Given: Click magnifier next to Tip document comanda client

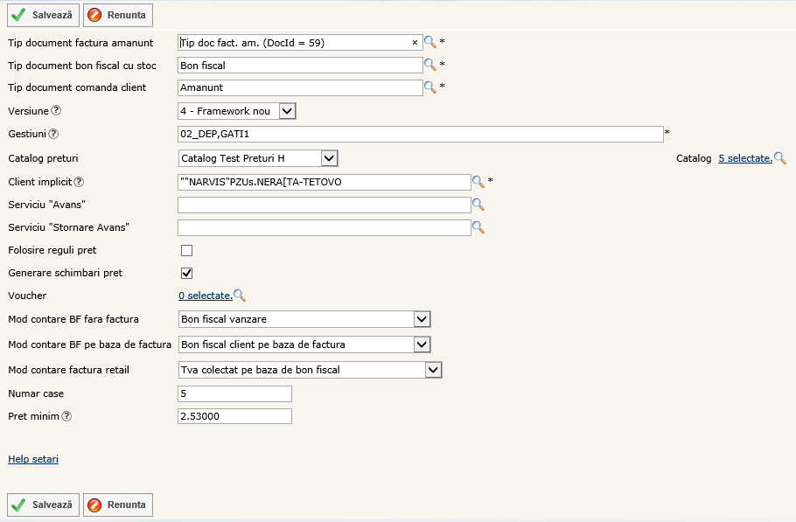Looking at the screenshot, I should [x=429, y=87].
